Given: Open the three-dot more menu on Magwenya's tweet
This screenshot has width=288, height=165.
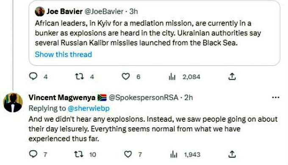Looking at the screenshot, I should pos(276,97).
